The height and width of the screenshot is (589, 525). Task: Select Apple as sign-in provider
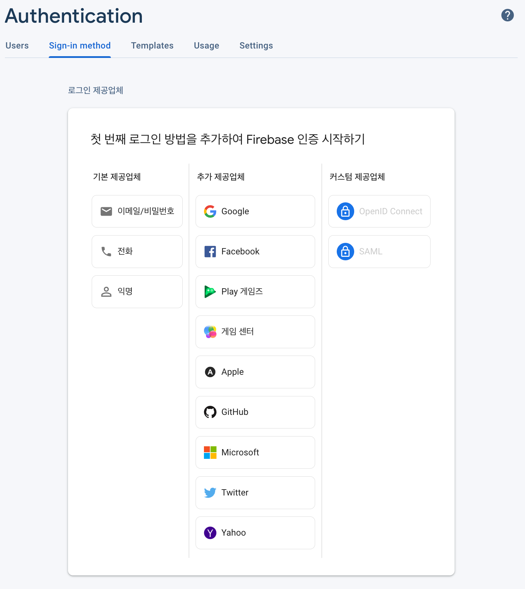[x=255, y=372]
